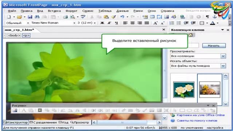This screenshot has height=131, width=233.
Task: Select the <body> tag selector
Action: coord(14,35)
